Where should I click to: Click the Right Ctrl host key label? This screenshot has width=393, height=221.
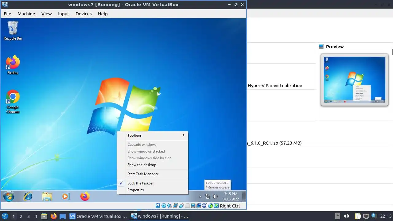click(230, 206)
